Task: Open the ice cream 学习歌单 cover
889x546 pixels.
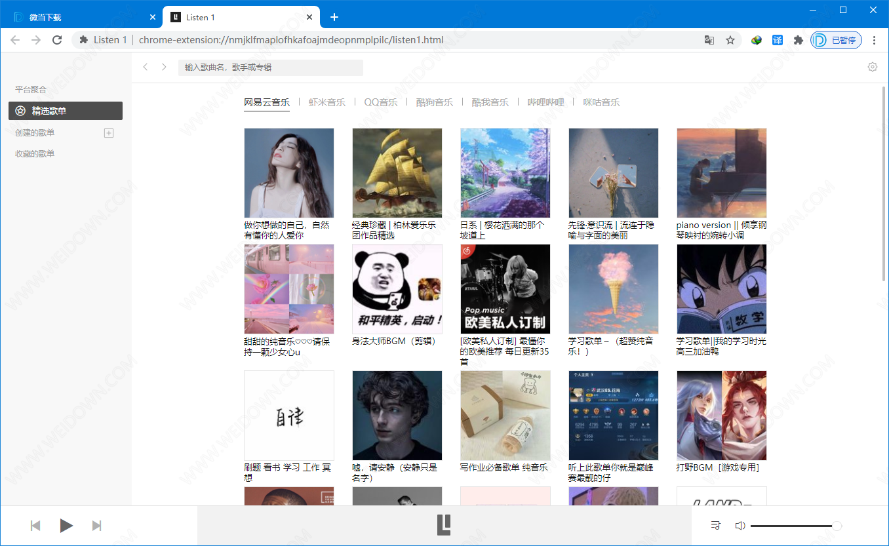Action: tap(614, 289)
